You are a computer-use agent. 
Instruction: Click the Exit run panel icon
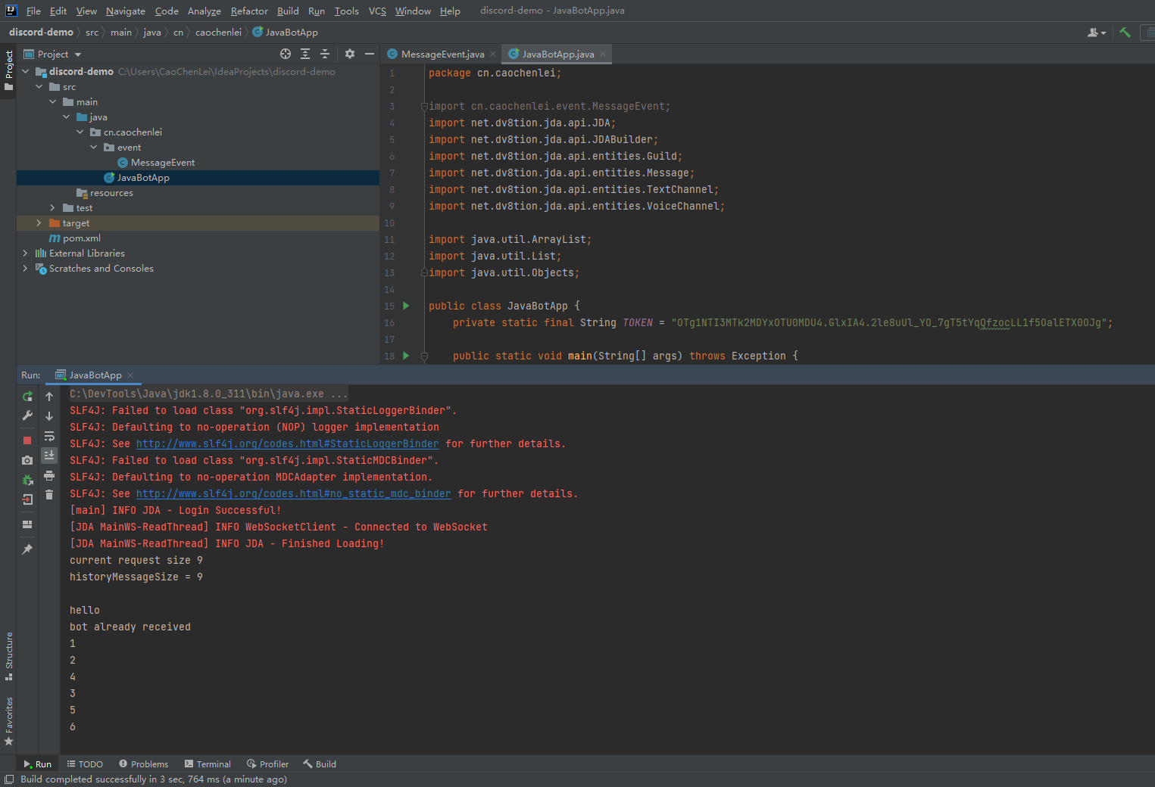click(27, 499)
